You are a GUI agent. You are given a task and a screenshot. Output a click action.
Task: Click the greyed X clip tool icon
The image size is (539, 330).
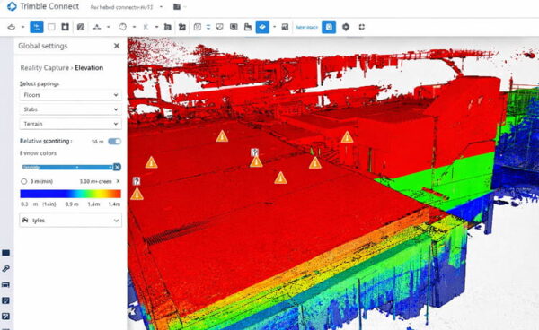click(146, 27)
